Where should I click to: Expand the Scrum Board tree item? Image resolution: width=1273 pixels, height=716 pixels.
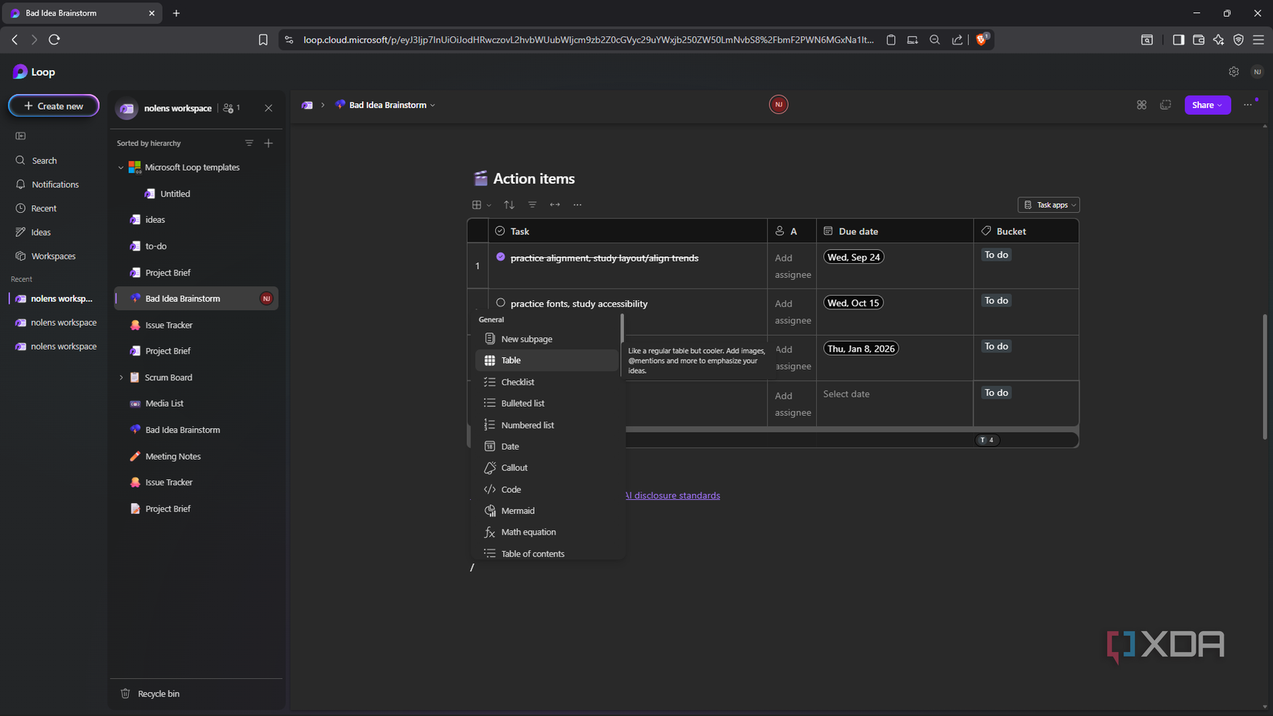[x=121, y=377]
